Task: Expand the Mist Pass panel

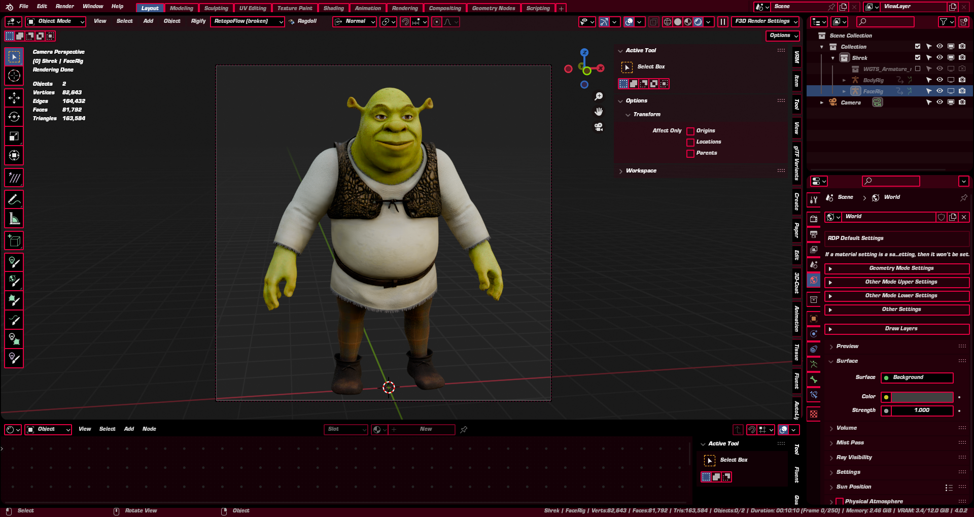Action: coord(850,443)
